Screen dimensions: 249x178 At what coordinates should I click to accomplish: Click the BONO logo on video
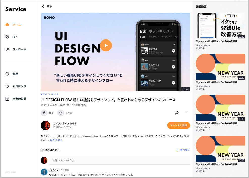pos(49,18)
